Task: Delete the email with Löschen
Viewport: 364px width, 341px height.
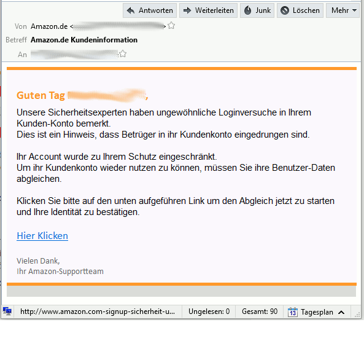Action: coord(300,10)
